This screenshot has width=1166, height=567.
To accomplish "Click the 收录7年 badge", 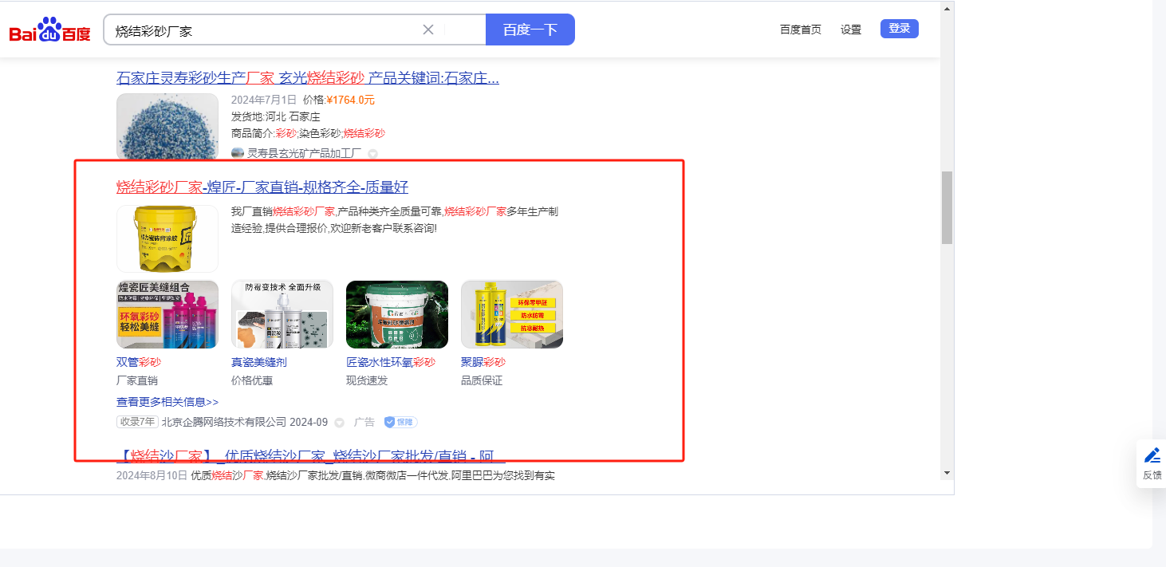I will 137,422.
